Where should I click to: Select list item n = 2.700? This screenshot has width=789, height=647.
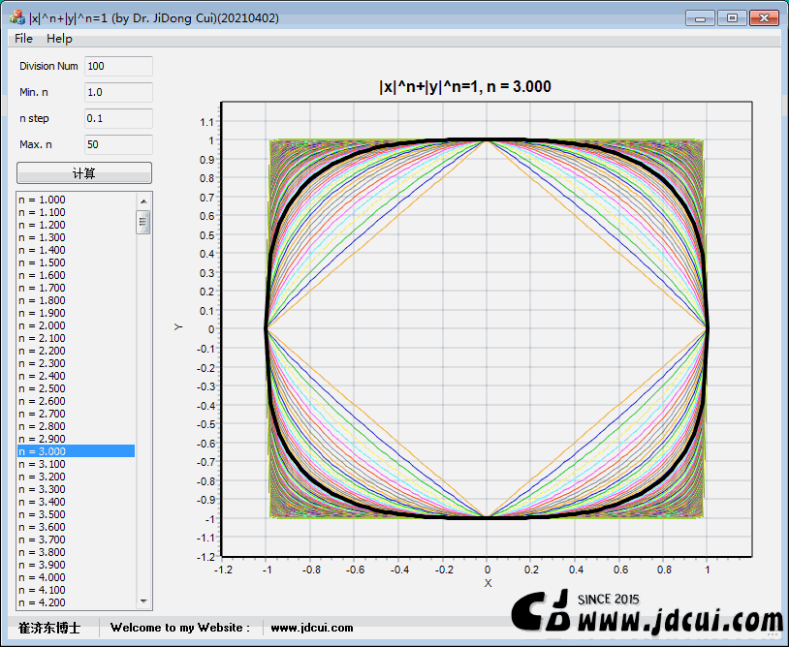[x=76, y=414]
